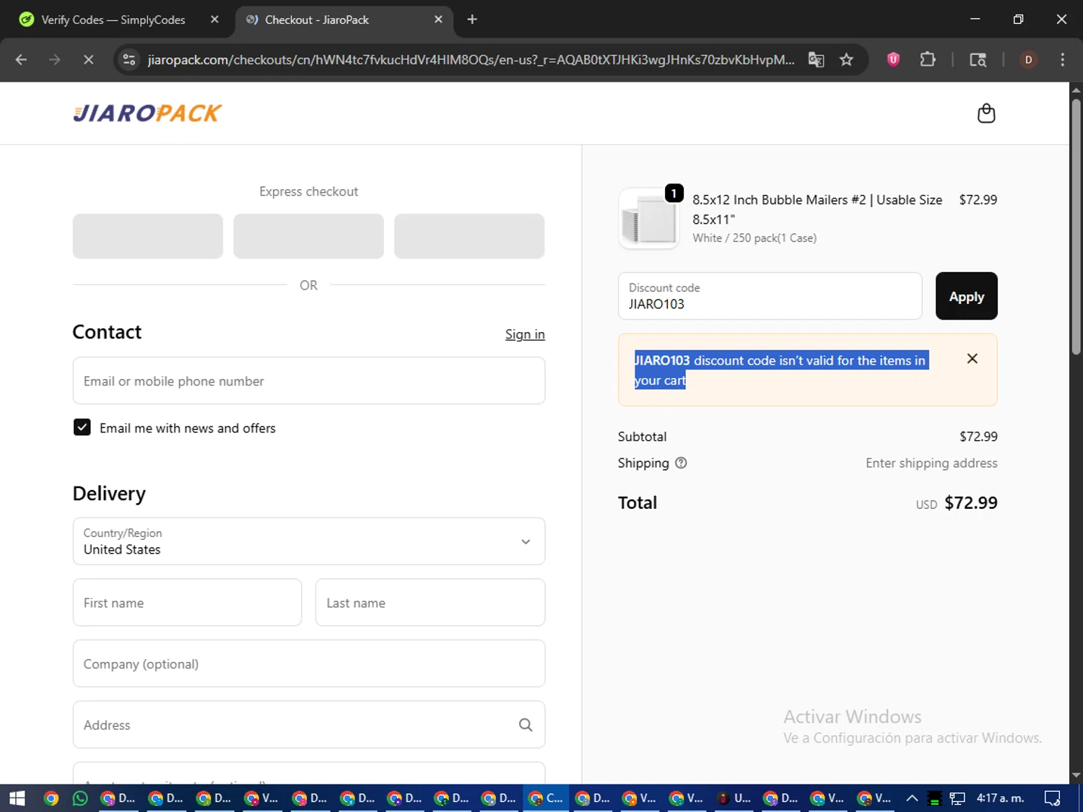Open the Brave-style shield extension icon
1083x812 pixels.
(x=893, y=60)
